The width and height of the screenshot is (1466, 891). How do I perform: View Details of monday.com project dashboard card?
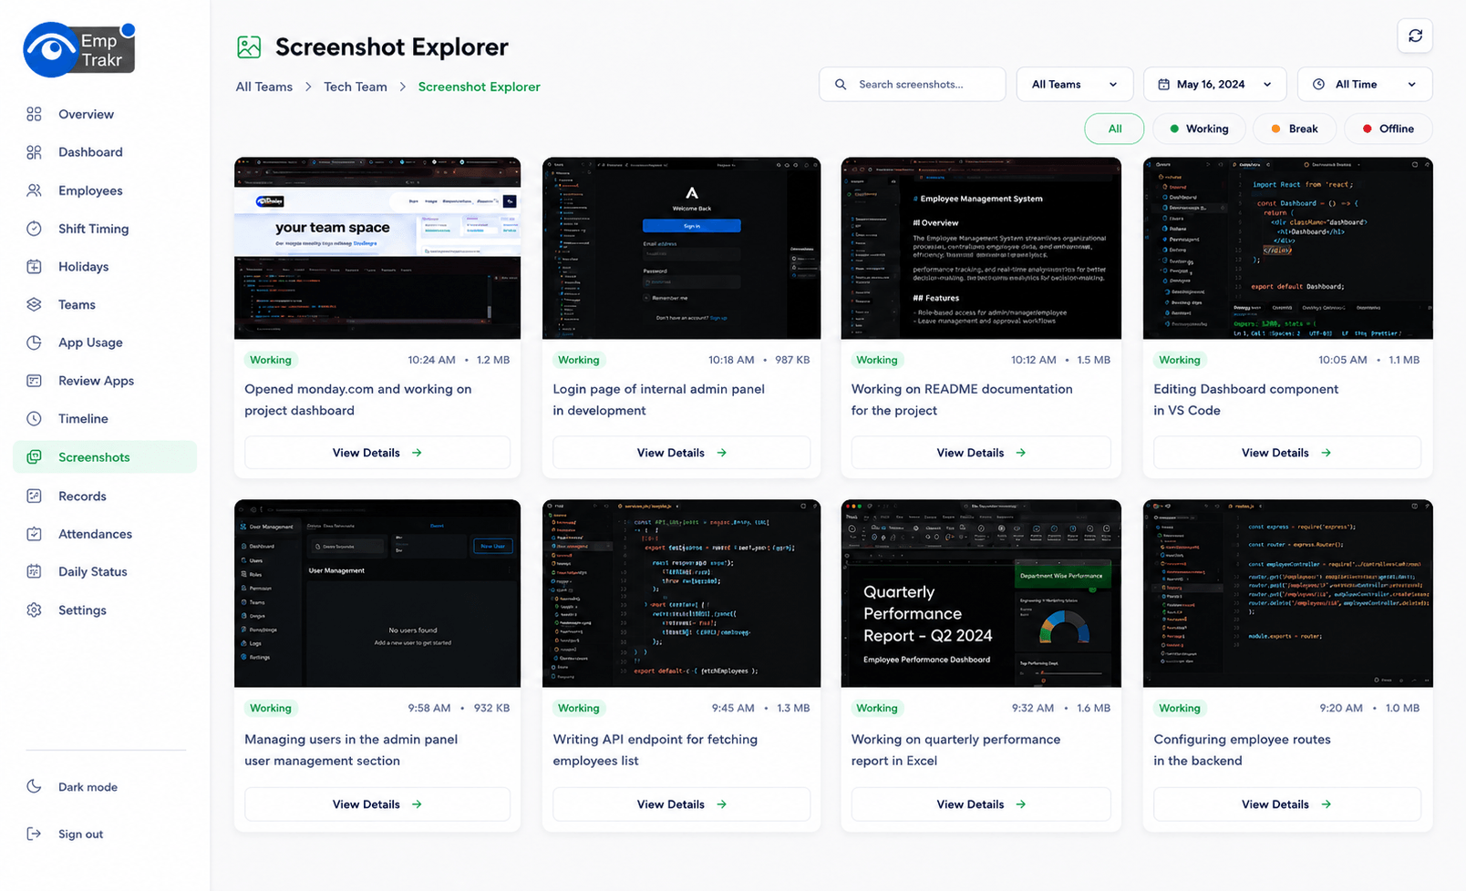tap(377, 453)
